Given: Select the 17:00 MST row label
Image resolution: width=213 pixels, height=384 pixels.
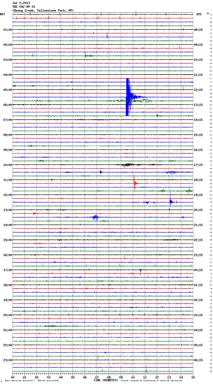Looking at the screenshot, I should (8, 270).
